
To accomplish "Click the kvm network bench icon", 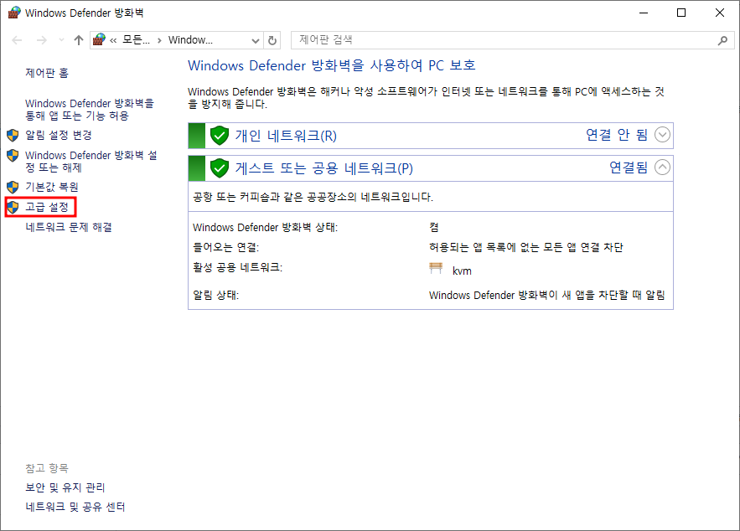I will click(436, 269).
